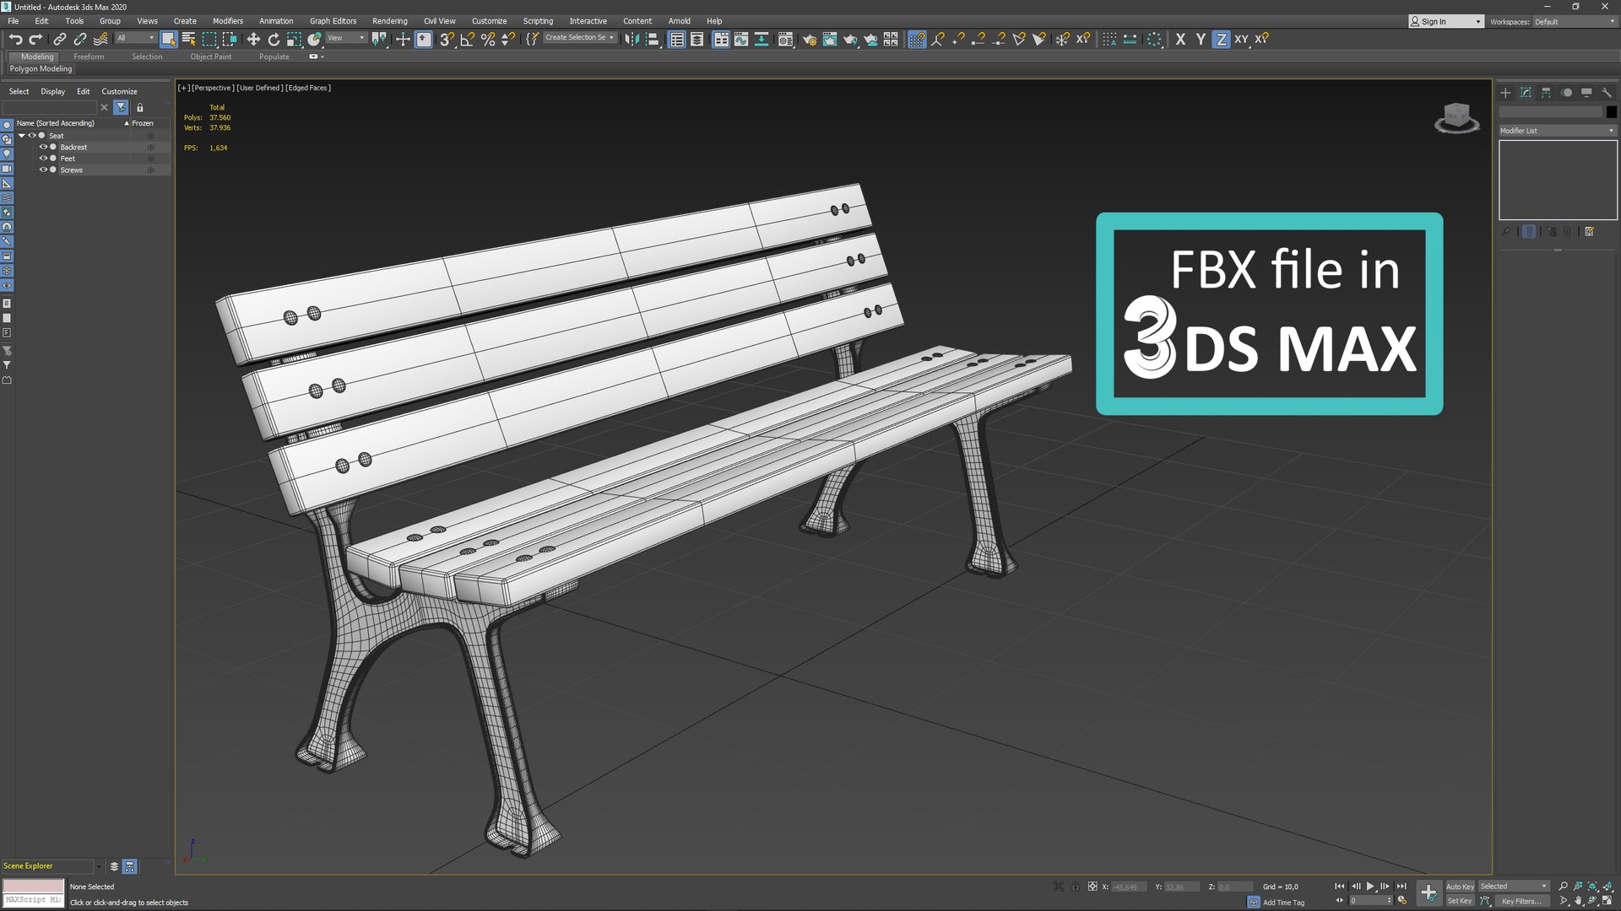The width and height of the screenshot is (1621, 911).
Task: Toggle the Selection Lock padlock in status bar
Action: coord(1075,887)
